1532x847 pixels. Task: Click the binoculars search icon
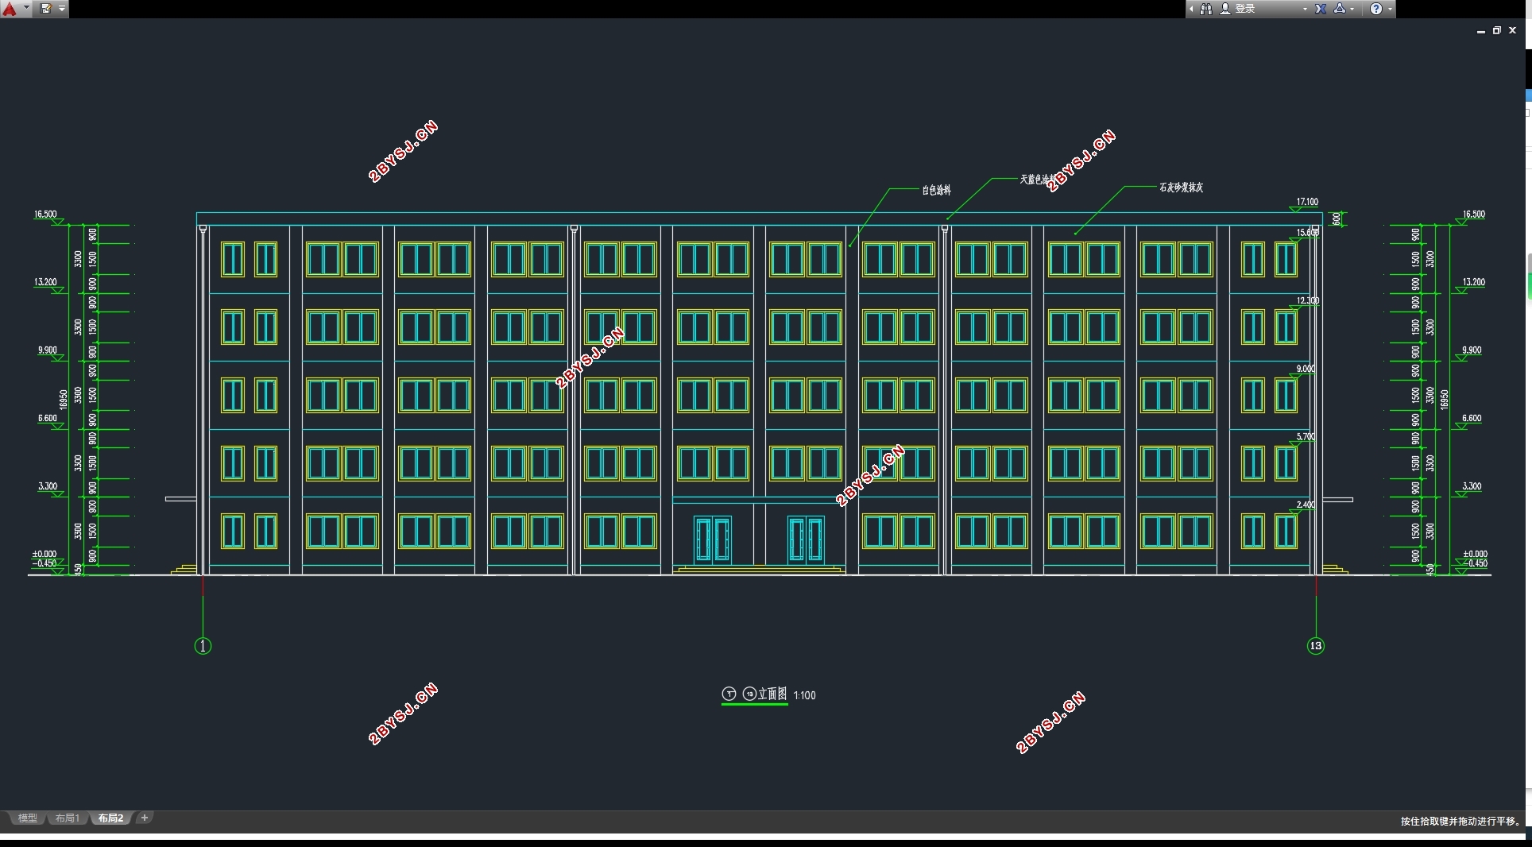[1206, 9]
